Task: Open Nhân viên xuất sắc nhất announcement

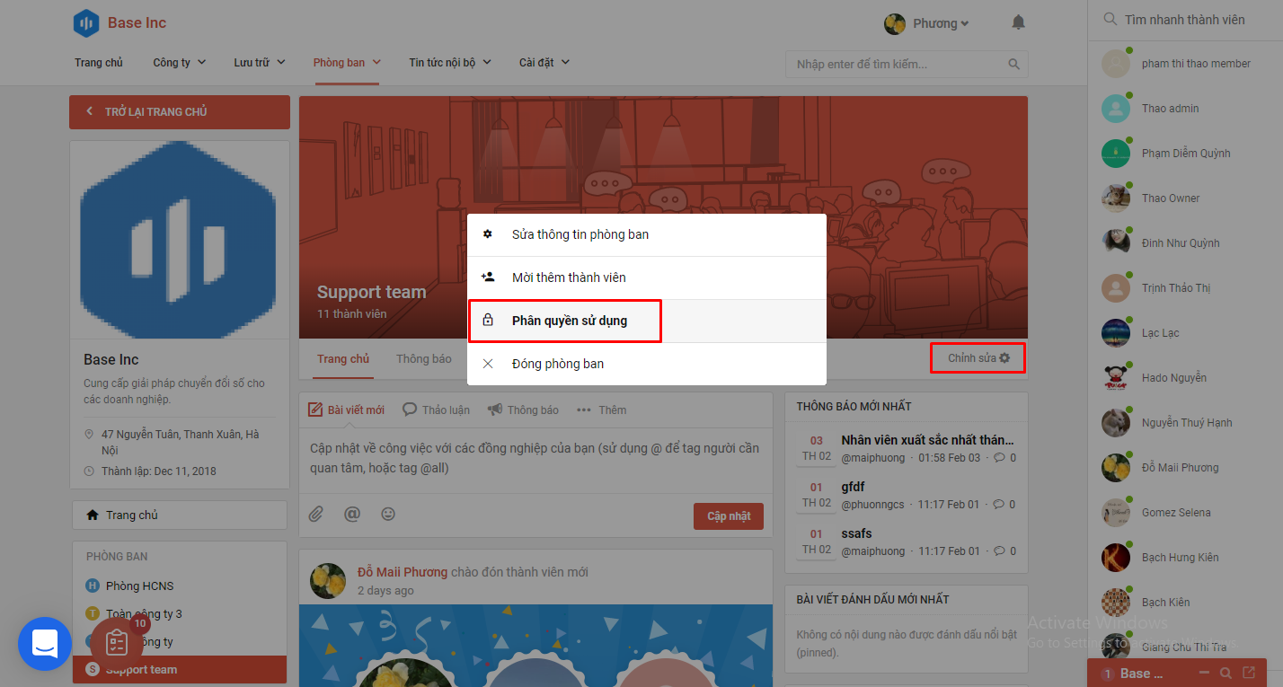Action: click(x=928, y=440)
